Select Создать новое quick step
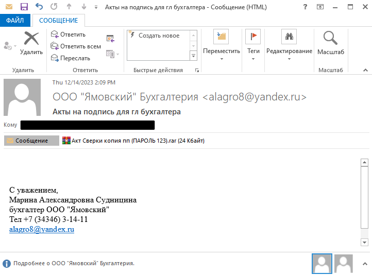Viewport: 372px width, 275px height. click(x=159, y=36)
